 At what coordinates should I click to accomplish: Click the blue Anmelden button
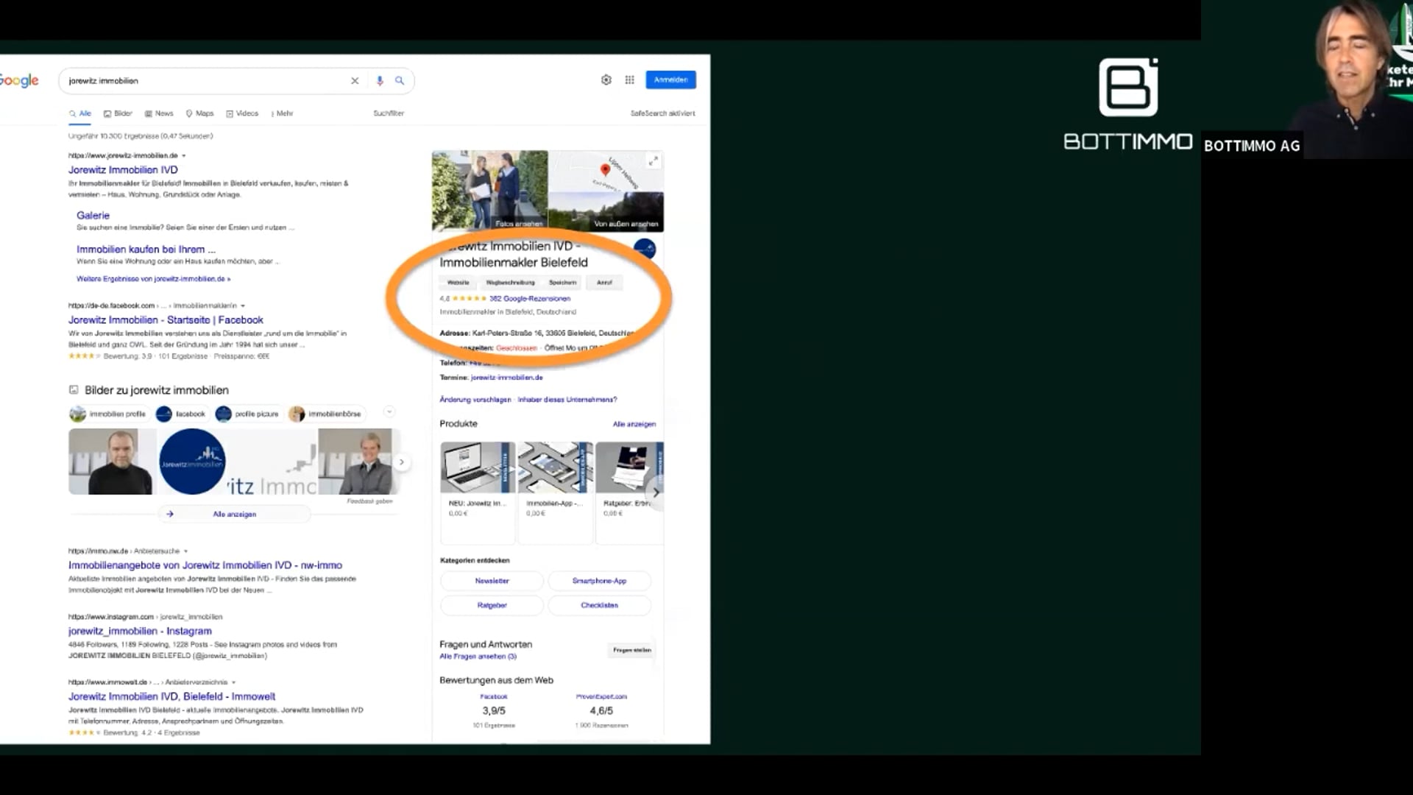pos(670,79)
